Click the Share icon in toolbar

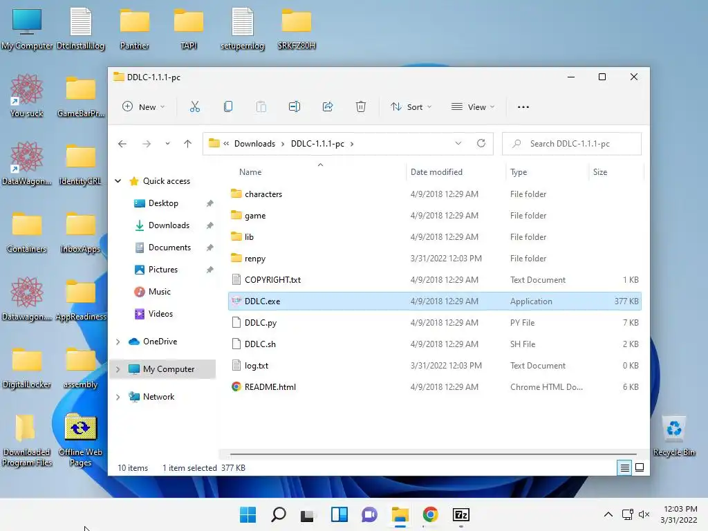tap(328, 107)
